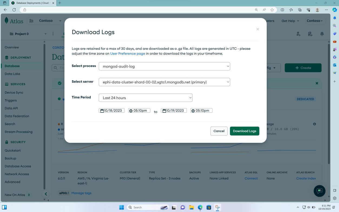Open the User Preference page link

127,53
